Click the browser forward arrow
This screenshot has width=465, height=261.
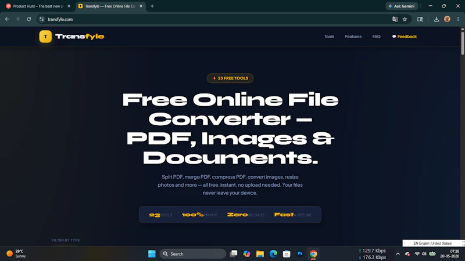click(18, 19)
